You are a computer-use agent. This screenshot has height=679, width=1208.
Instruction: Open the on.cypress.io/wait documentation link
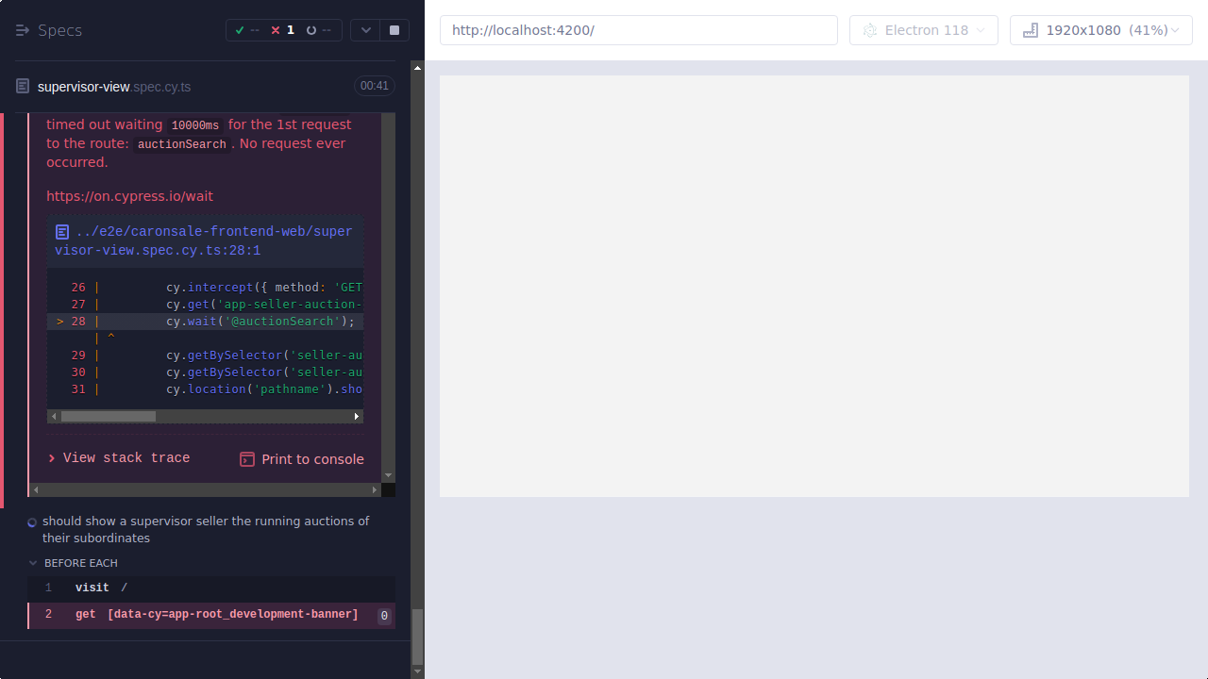pos(129,196)
